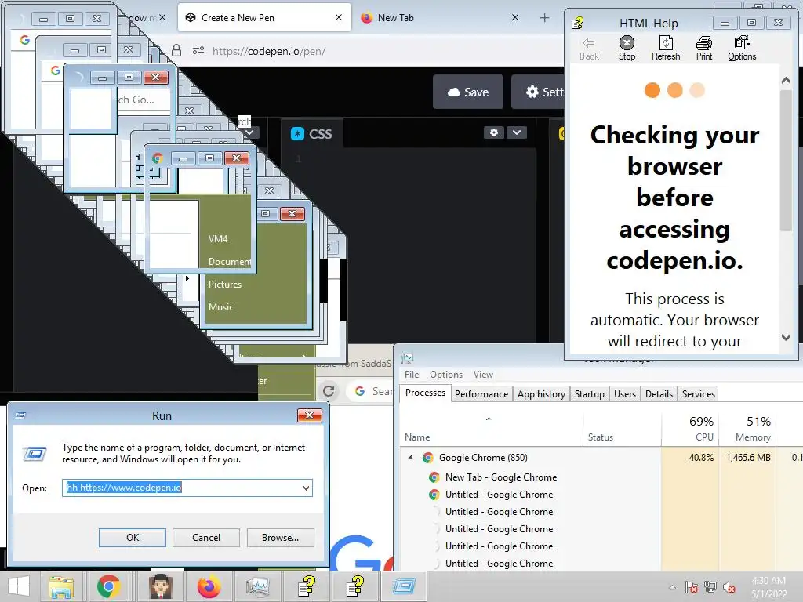Collapse Google Chrome (850) process group

pos(410,457)
